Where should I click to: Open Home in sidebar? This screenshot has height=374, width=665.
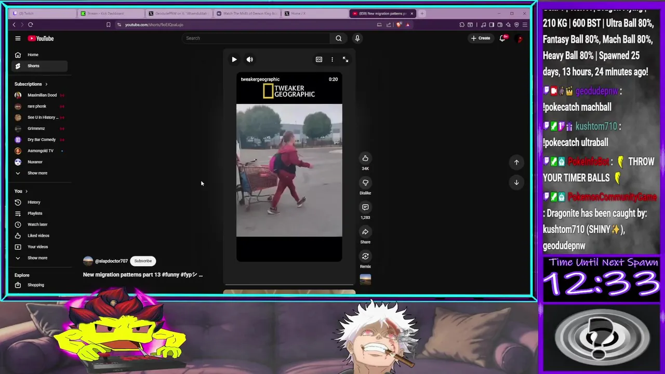39,55
